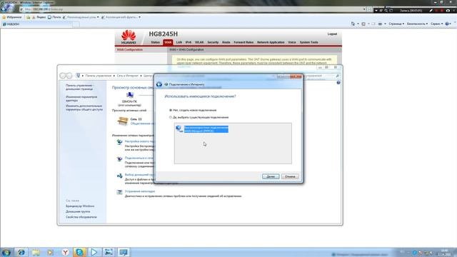This screenshot has height=257, width=457.
Task: Open the Безопасность menu in IE command bar
Action: [x=417, y=24]
